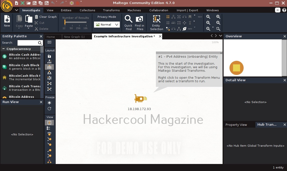Close the Example Infrastructure Investigation tab
The width and height of the screenshot is (287, 171).
tap(160, 36)
